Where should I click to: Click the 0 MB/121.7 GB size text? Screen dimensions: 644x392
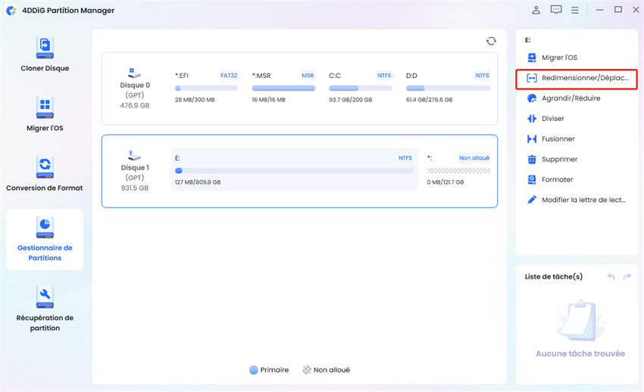point(445,182)
